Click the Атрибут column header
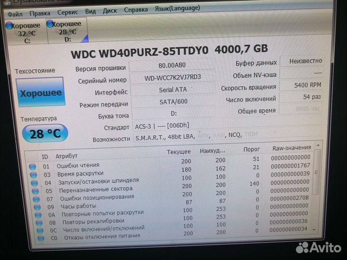Viewport: 347px width, 260px height. pos(67,156)
